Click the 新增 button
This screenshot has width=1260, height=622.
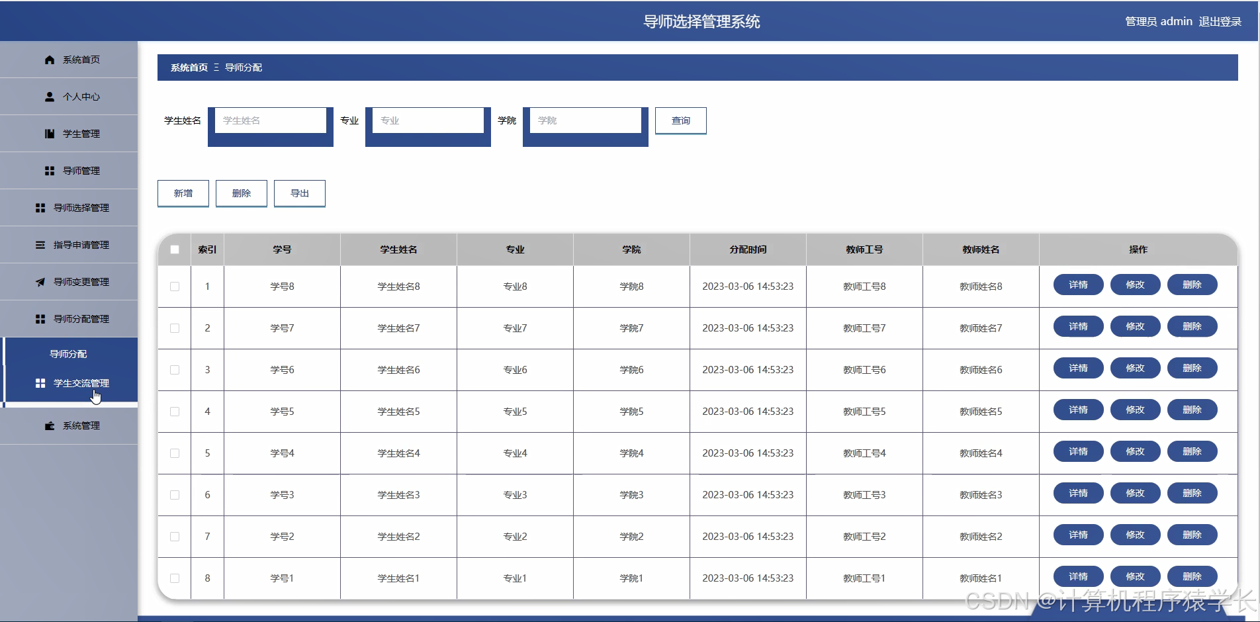tap(183, 193)
